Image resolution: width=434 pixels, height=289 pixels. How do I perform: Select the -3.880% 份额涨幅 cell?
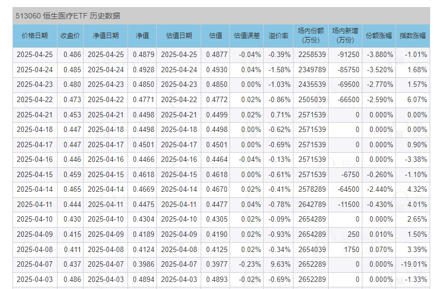pos(380,55)
